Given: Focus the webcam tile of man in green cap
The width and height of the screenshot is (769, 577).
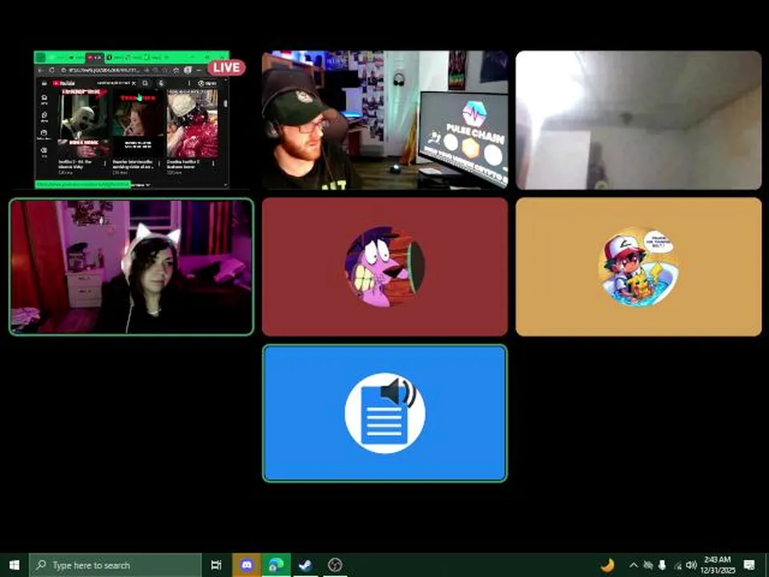Looking at the screenshot, I should tap(385, 119).
